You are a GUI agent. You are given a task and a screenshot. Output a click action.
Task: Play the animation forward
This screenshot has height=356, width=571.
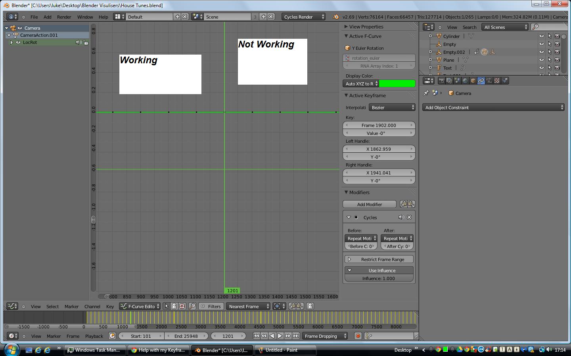tap(280, 336)
